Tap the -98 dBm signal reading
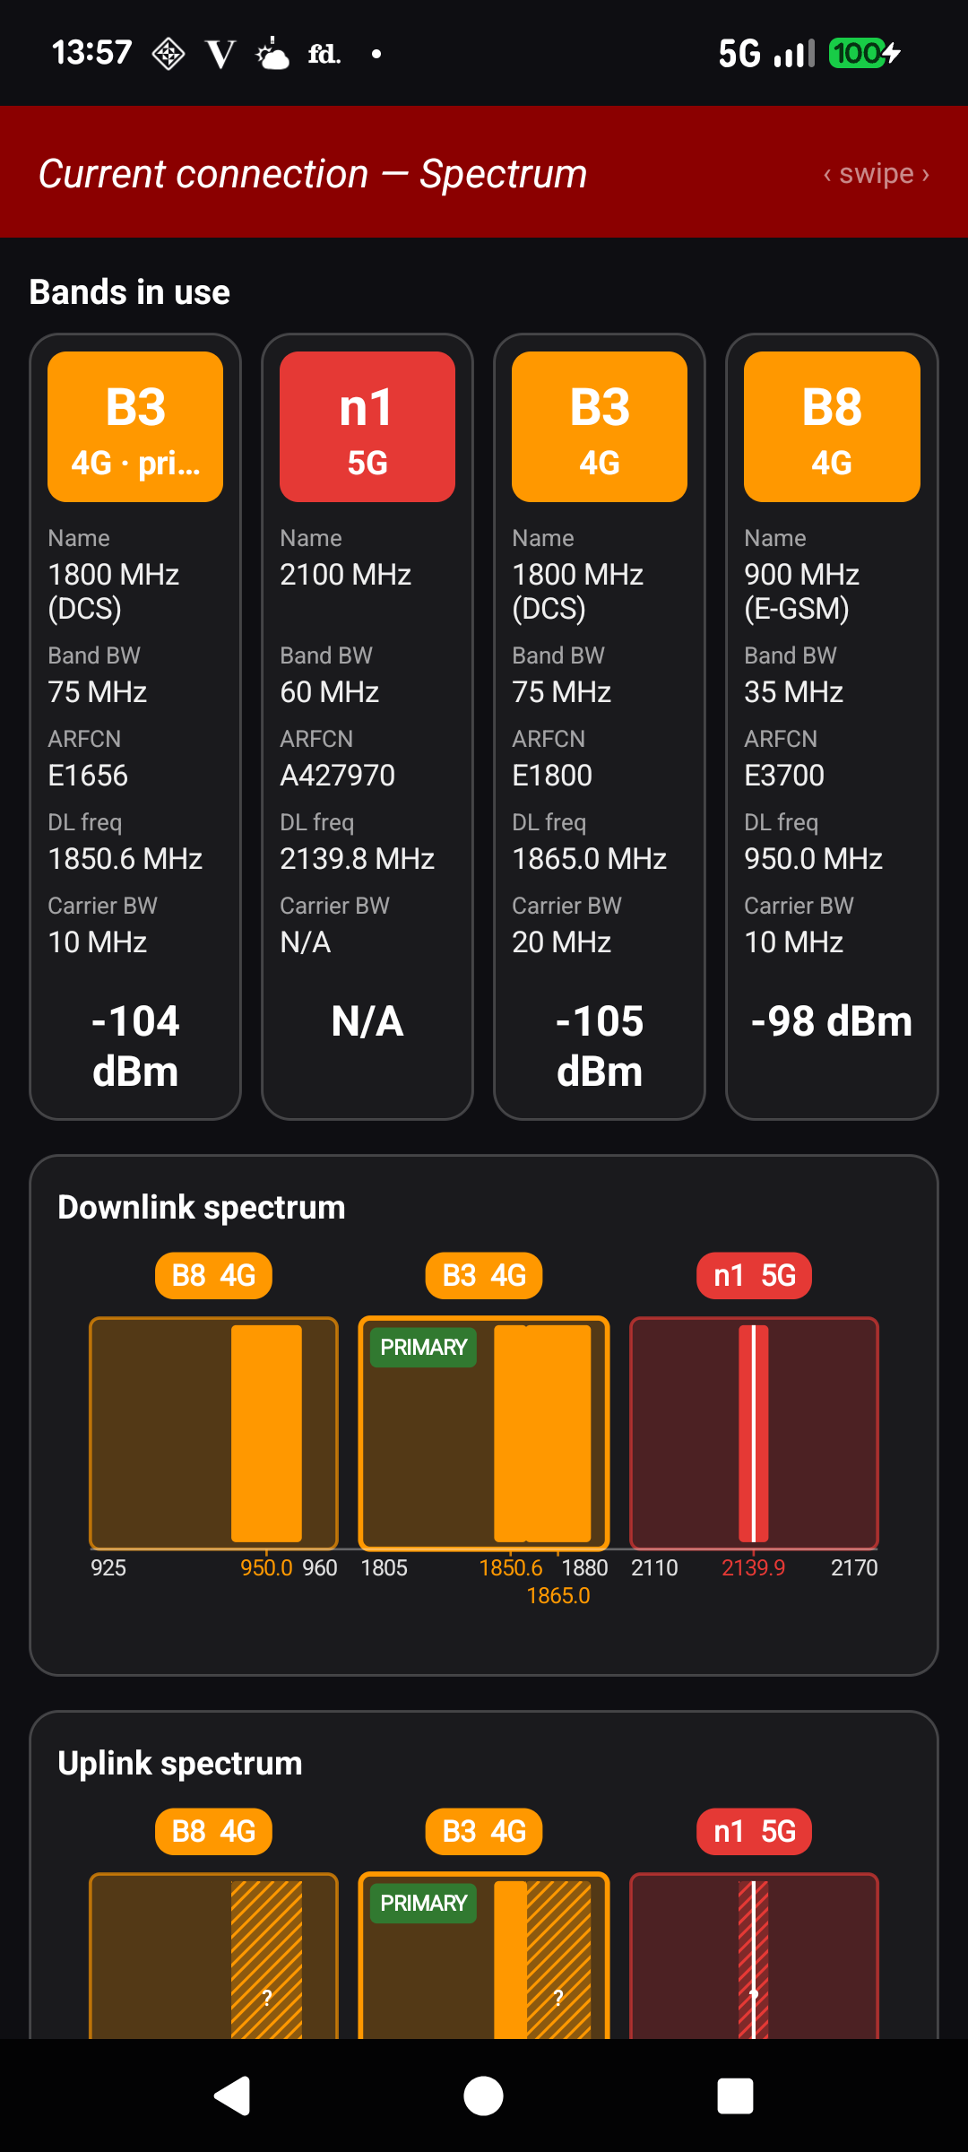Viewport: 968px width, 2152px height. (x=832, y=1021)
